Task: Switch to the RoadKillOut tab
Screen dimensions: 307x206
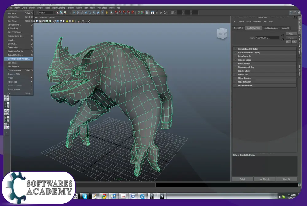Action: click(x=238, y=28)
